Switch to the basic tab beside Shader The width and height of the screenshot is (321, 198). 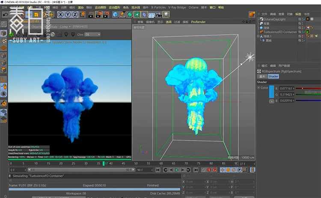[x=262, y=76]
